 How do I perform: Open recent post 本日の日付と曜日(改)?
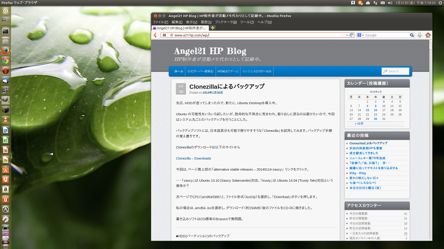pos(365,188)
